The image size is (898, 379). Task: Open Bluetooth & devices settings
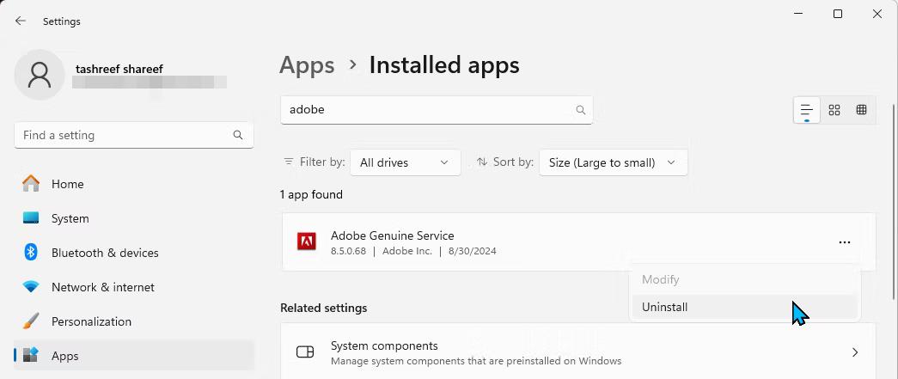click(x=105, y=253)
